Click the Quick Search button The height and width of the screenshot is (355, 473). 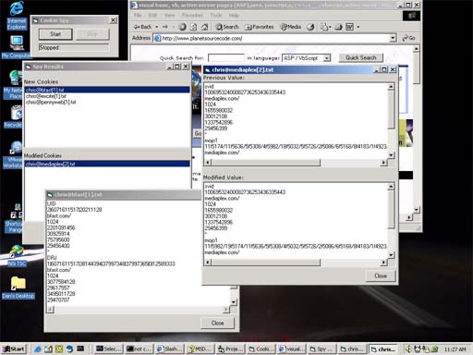[x=361, y=57]
